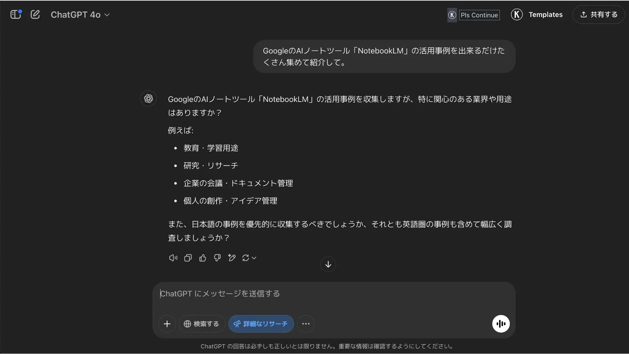Image resolution: width=629 pixels, height=354 pixels.
Task: Click the bullet 教育・学習用途
Action: [x=211, y=148]
